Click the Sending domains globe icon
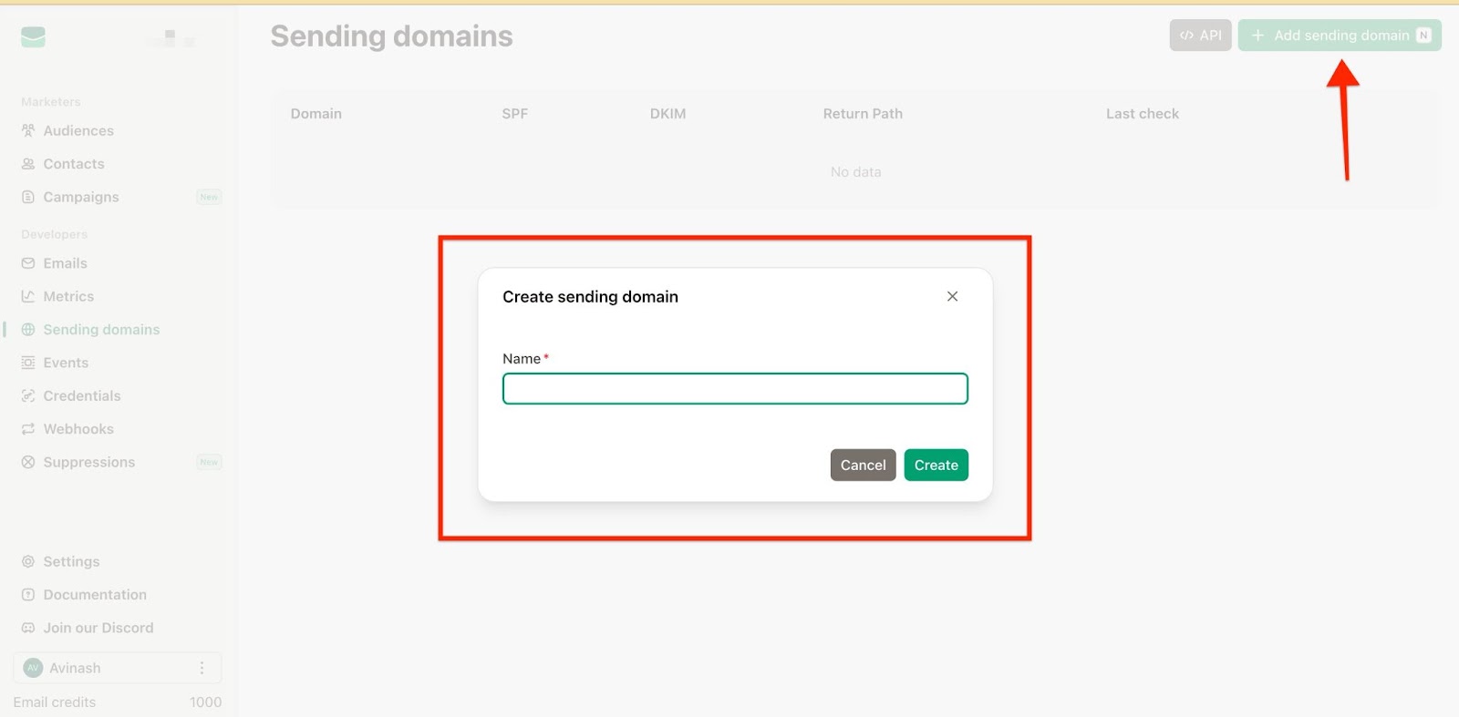The width and height of the screenshot is (1459, 717). tap(28, 330)
